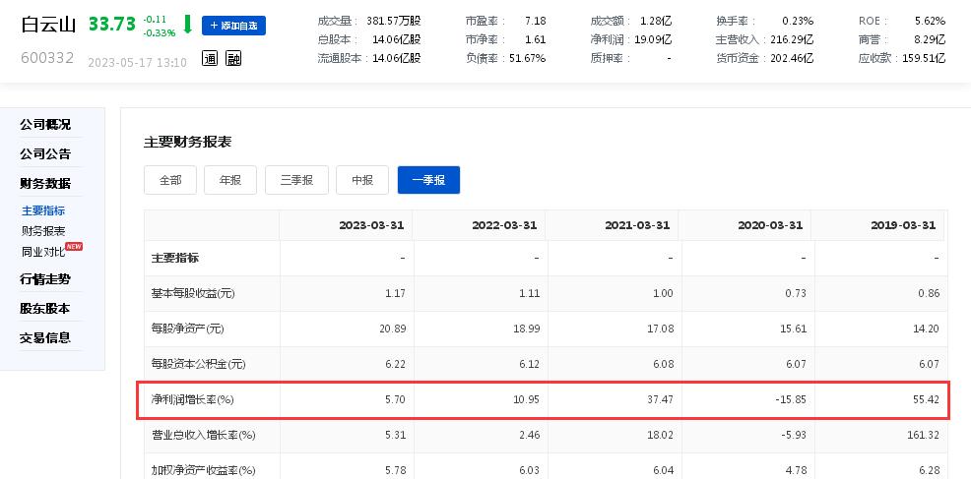Click the 融 margin trading icon

[233, 59]
